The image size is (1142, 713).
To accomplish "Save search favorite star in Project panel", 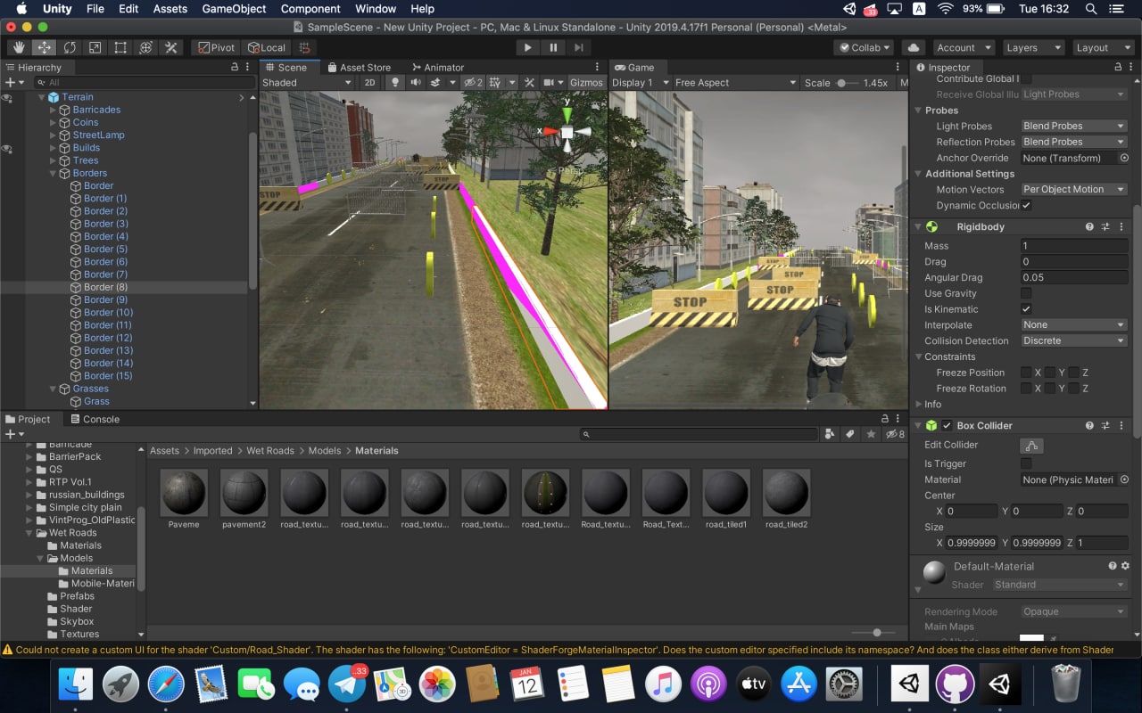I will tap(871, 434).
